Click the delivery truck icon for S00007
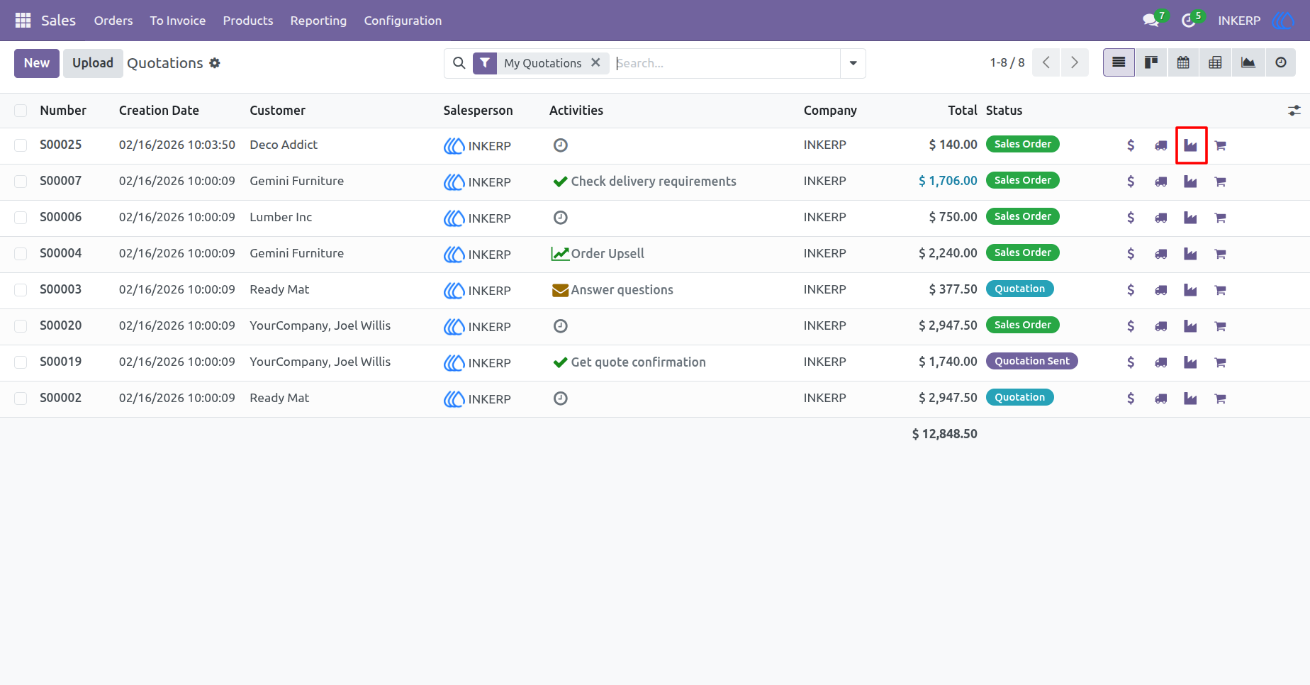1310x685 pixels. [1160, 182]
